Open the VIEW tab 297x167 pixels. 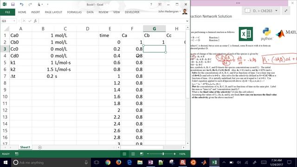[116, 12]
